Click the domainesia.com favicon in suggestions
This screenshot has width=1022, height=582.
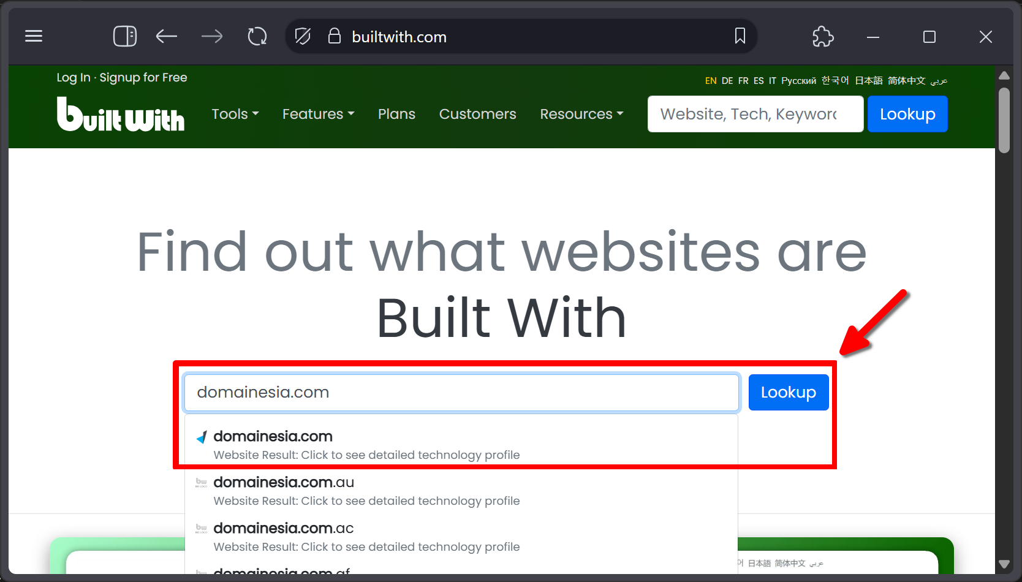[x=202, y=437]
